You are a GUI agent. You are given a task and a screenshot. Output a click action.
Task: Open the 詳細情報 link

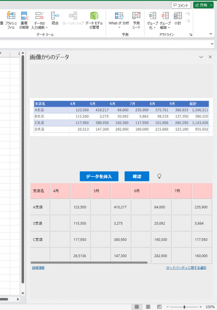[x=38, y=268]
